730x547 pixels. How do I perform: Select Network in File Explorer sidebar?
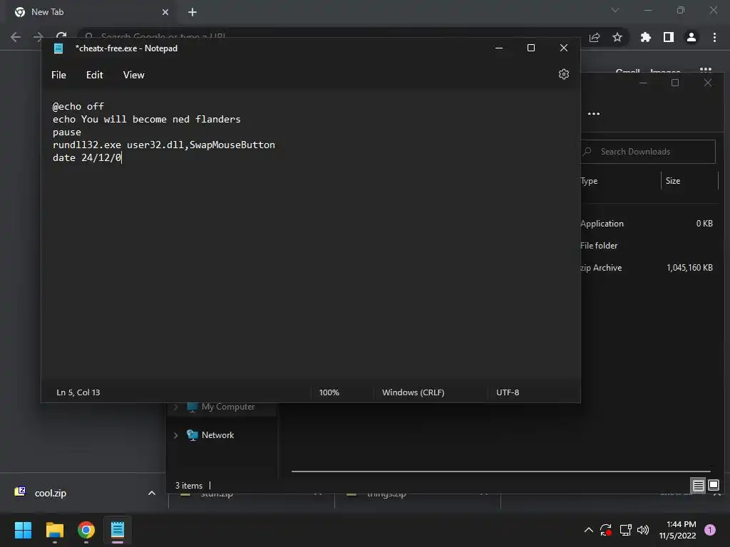point(218,435)
